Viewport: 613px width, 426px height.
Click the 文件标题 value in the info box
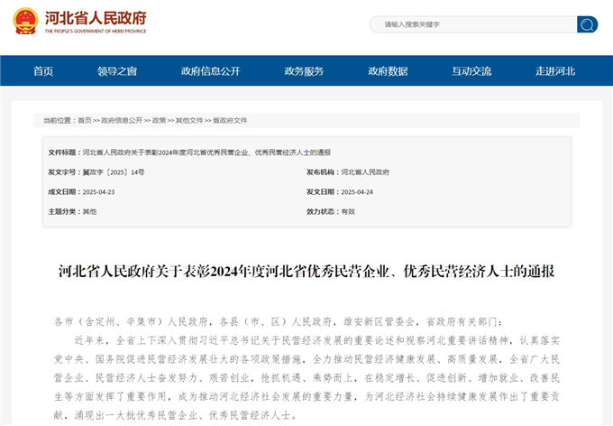[206, 152]
